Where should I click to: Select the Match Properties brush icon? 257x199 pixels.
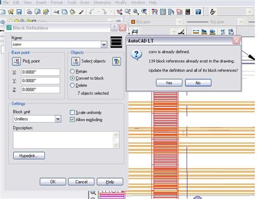click(81, 12)
